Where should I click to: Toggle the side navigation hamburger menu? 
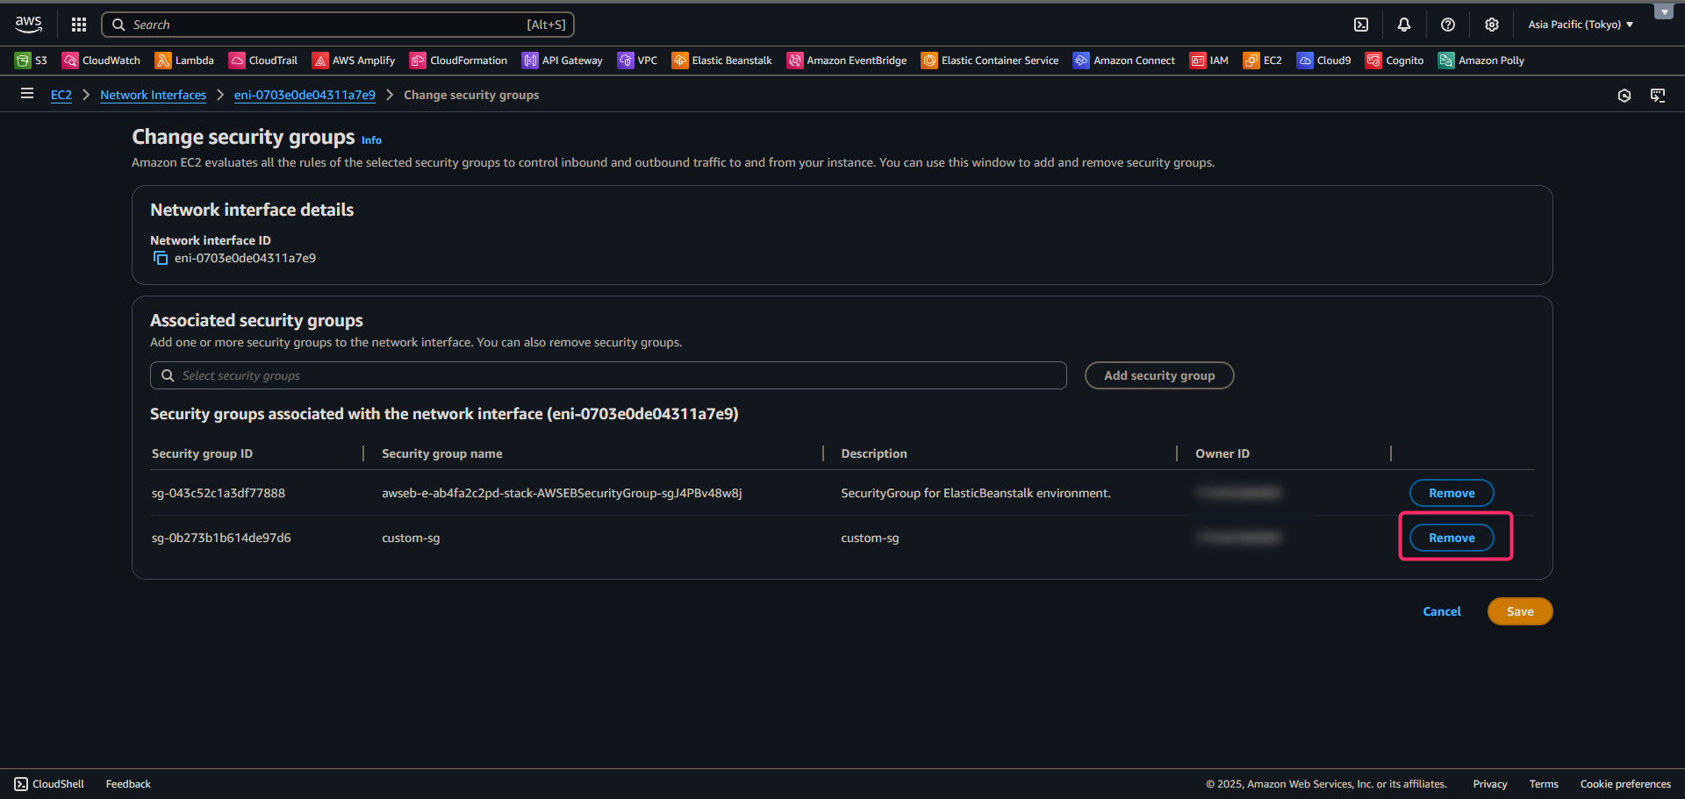[27, 94]
